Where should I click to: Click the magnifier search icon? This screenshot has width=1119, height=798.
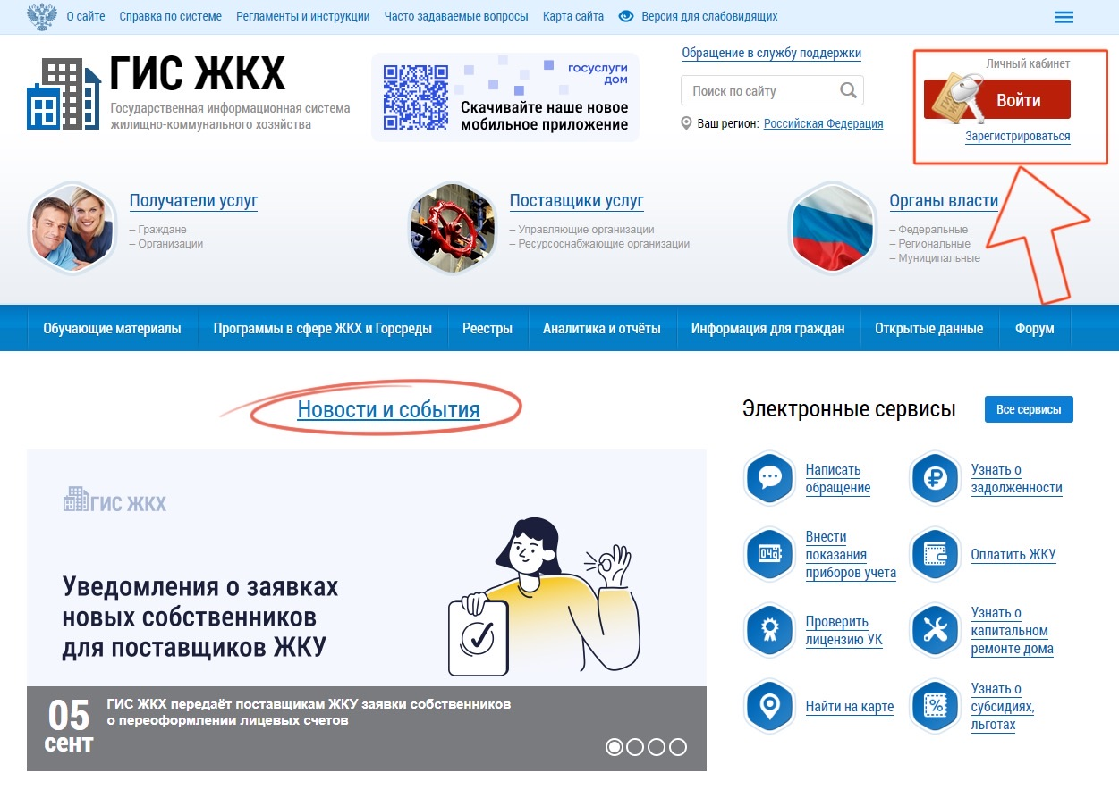(848, 90)
